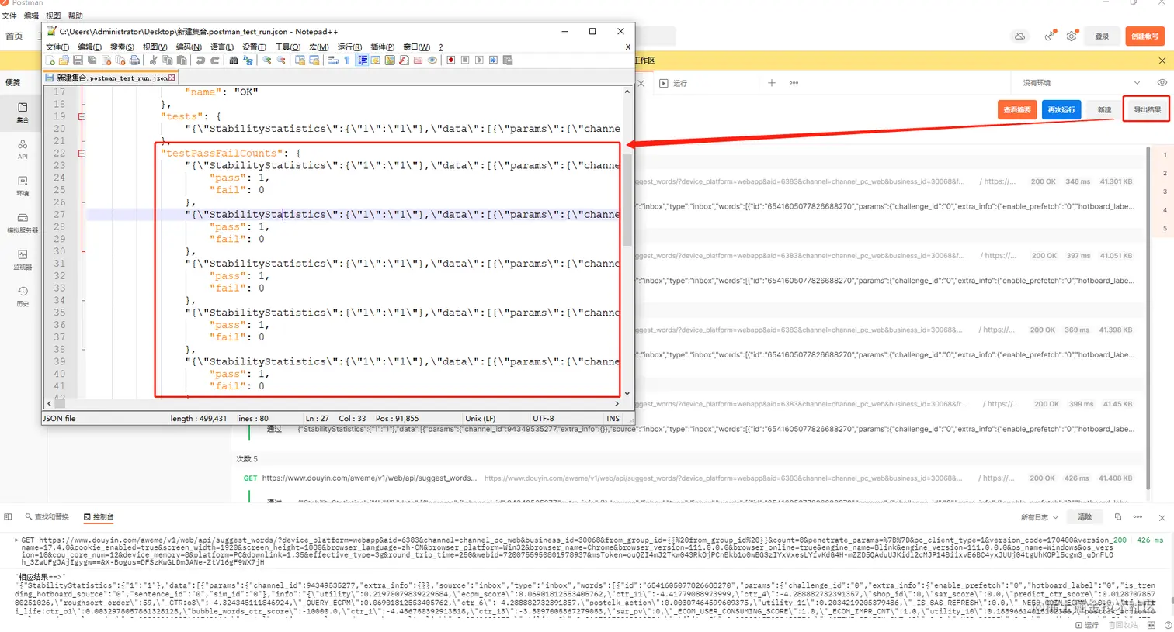The height and width of the screenshot is (632, 1174).
Task: Click the Print icon in Notepad++ toolbar
Action: click(135, 60)
